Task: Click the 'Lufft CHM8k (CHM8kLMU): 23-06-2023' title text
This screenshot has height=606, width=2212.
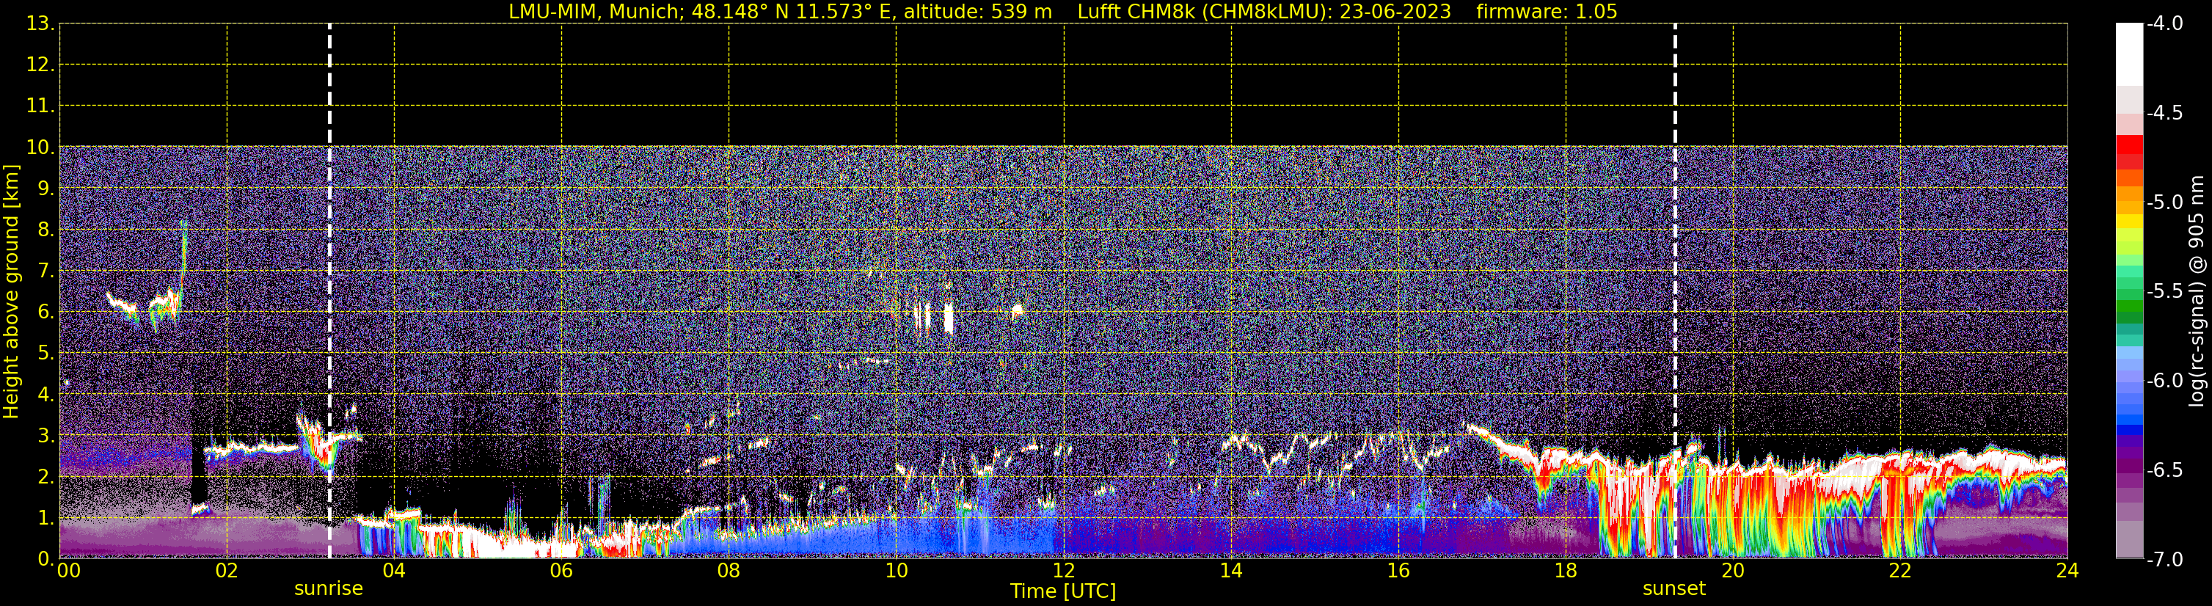Action: point(1264,12)
